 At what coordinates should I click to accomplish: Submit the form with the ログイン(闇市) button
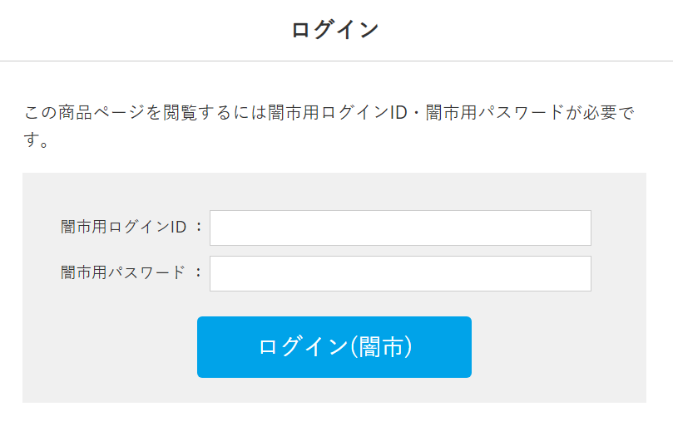(334, 347)
